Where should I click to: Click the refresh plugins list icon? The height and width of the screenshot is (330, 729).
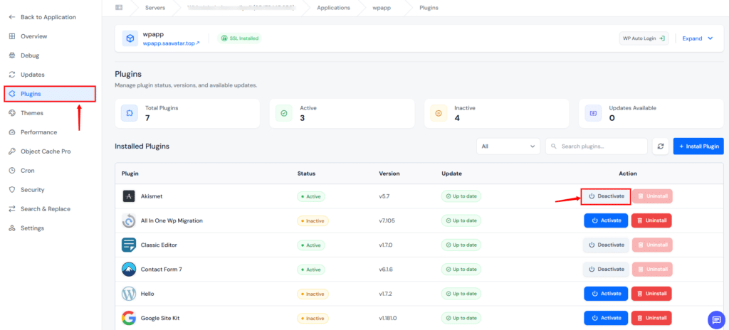click(660, 146)
